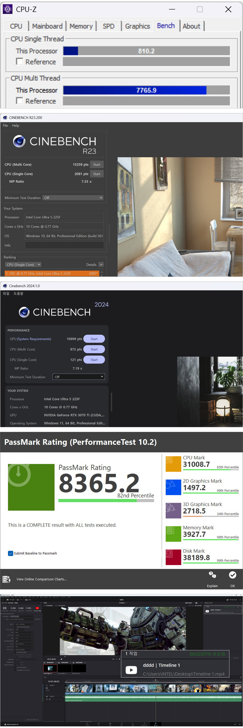Click the YouTube icon in render job popup
Image resolution: width=243 pixels, height=728 pixels.
click(x=131, y=670)
